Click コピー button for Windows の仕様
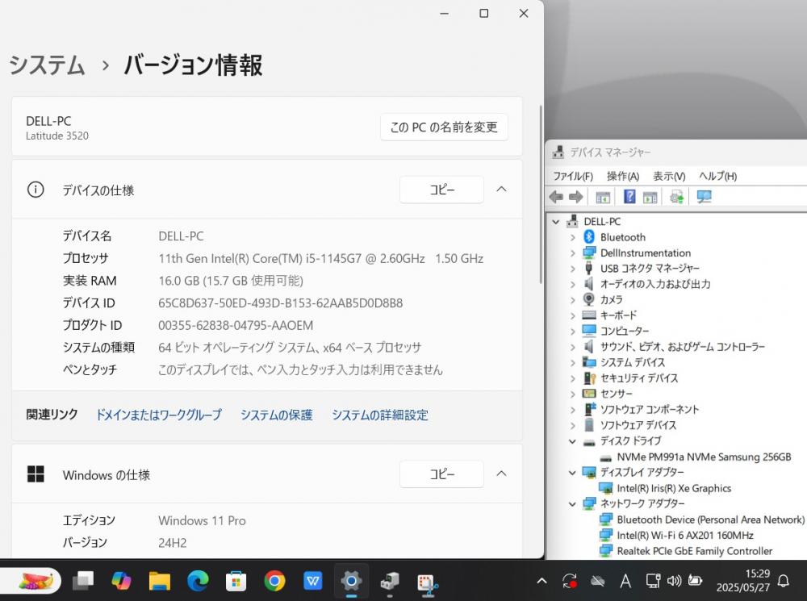The width and height of the screenshot is (807, 601). click(441, 474)
